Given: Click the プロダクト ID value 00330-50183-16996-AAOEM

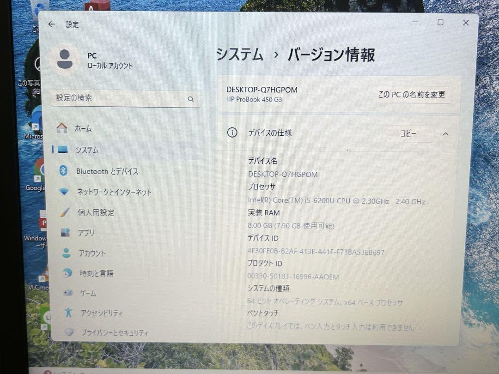Looking at the screenshot, I should 293,277.
